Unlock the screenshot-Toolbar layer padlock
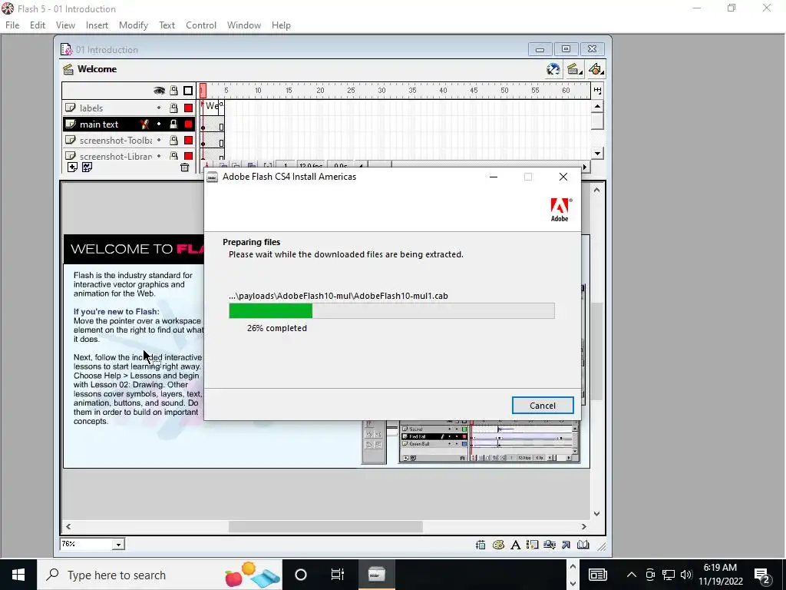786x590 pixels. (x=173, y=140)
